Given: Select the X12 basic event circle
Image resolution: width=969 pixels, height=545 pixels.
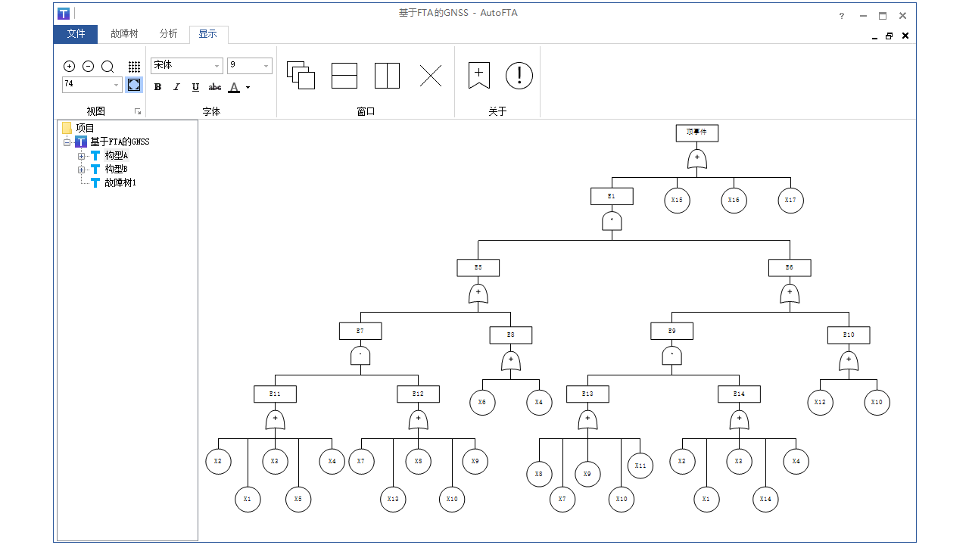Looking at the screenshot, I should pos(820,403).
